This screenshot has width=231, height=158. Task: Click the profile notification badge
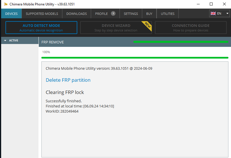point(113,13)
